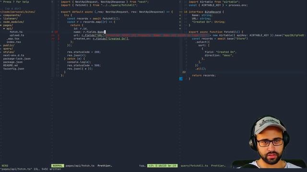307x172 pixels.
Task: Expand the query/ folder
Action: [8, 49]
